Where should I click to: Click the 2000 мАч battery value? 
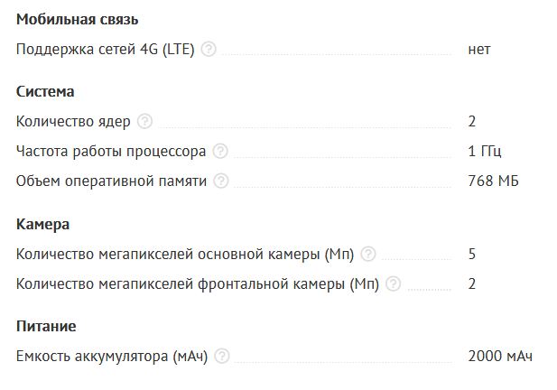[x=500, y=356]
